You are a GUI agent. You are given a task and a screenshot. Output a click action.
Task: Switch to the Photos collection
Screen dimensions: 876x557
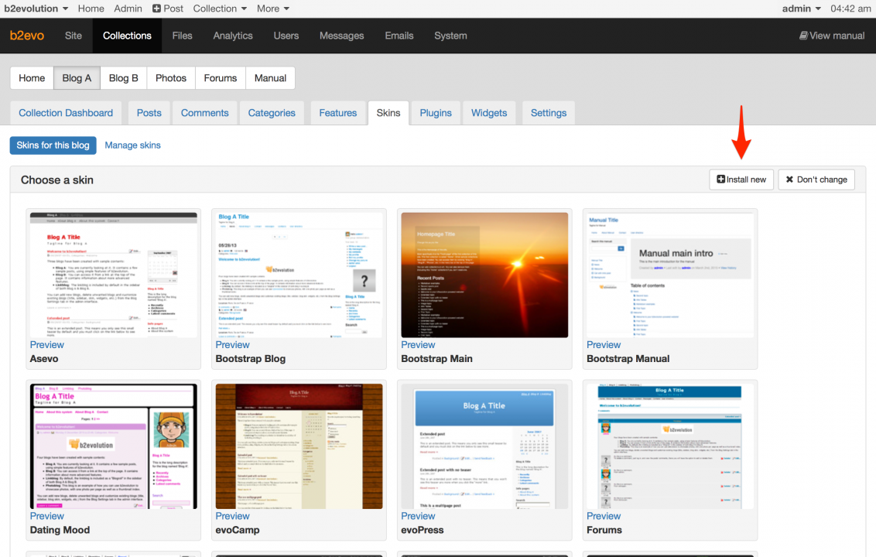[171, 78]
